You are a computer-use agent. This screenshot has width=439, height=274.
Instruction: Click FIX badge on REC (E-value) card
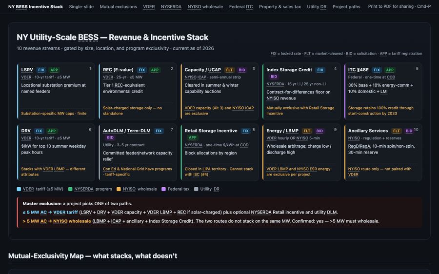(x=142, y=70)
